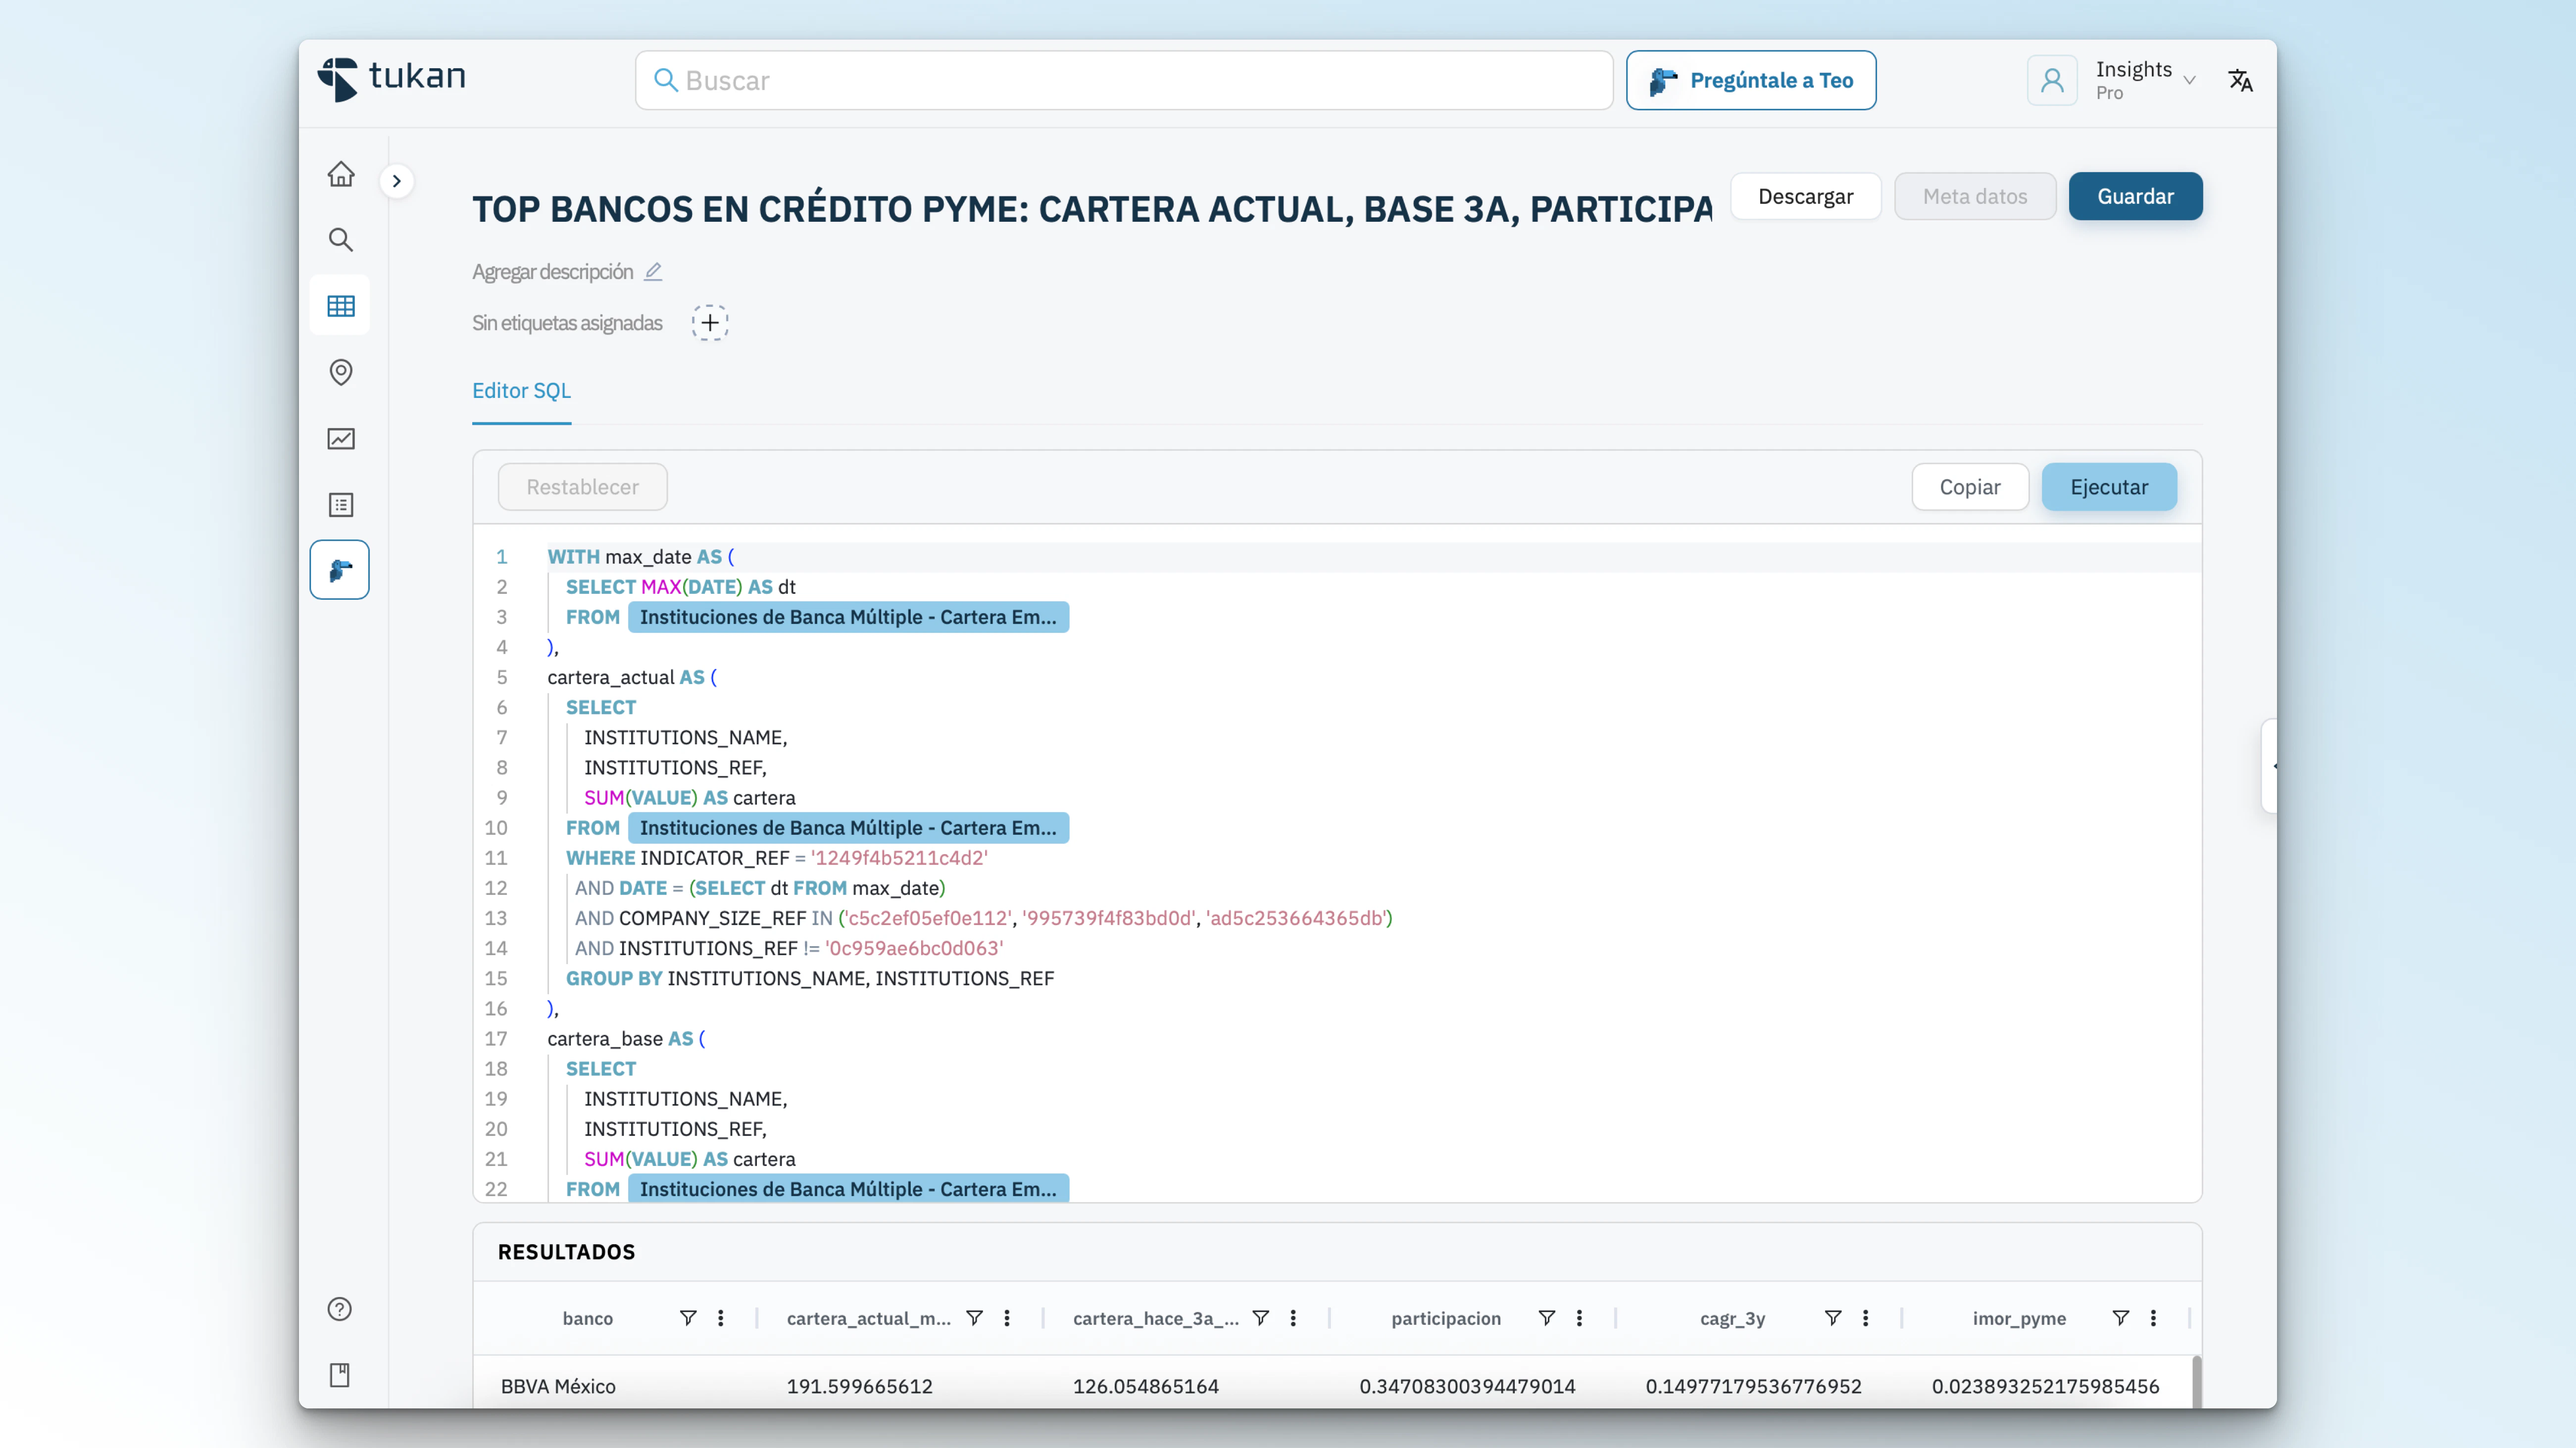Filter the participacion column
Screen dimensions: 2576x1448
(1547, 1318)
